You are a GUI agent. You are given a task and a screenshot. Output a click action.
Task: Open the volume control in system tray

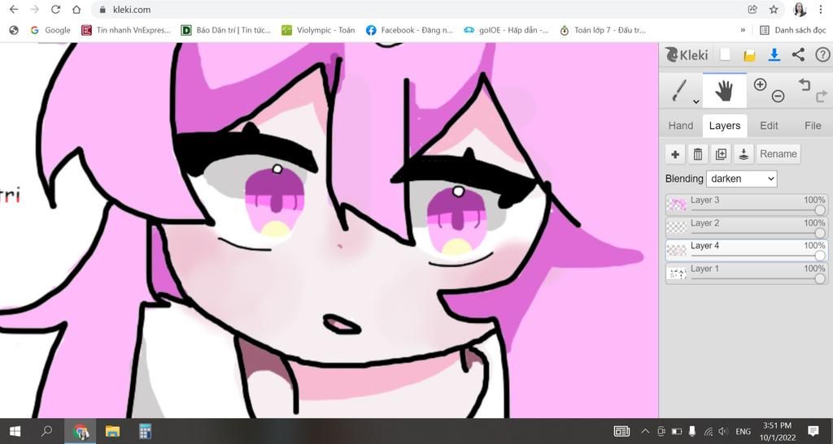click(723, 431)
